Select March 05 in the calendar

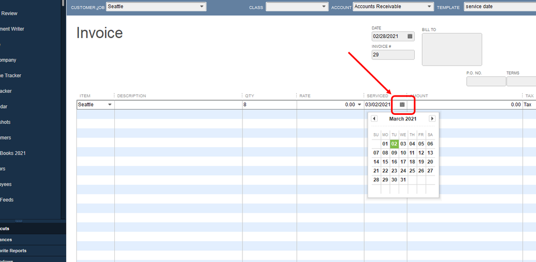(x=421, y=144)
